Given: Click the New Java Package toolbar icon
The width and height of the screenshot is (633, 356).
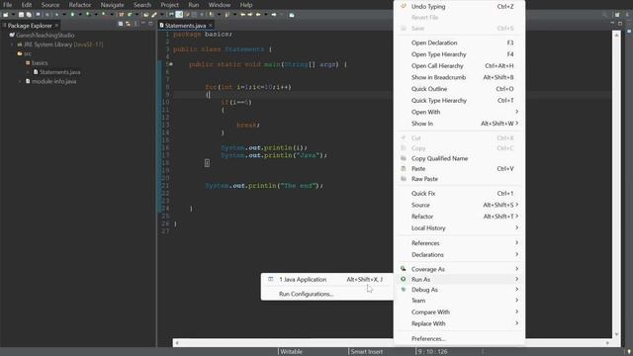Looking at the screenshot, I should point(121,15).
